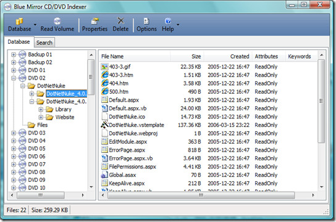
Task: Switch to the Search tab
Action: (44, 43)
